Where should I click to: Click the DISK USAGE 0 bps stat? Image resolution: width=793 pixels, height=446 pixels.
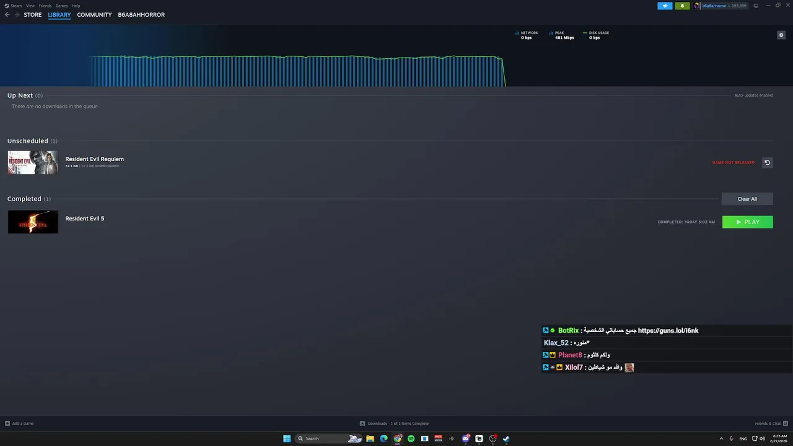tap(596, 35)
